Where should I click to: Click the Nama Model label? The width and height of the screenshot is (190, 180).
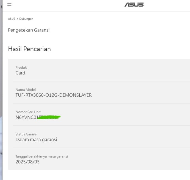26,90
